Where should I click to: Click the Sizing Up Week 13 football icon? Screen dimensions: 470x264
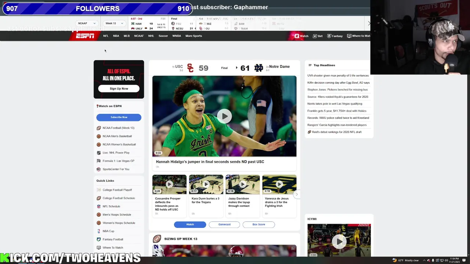pos(157,239)
